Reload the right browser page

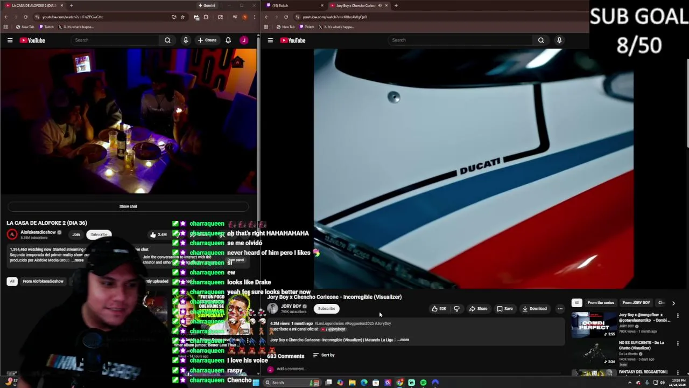[x=286, y=17]
